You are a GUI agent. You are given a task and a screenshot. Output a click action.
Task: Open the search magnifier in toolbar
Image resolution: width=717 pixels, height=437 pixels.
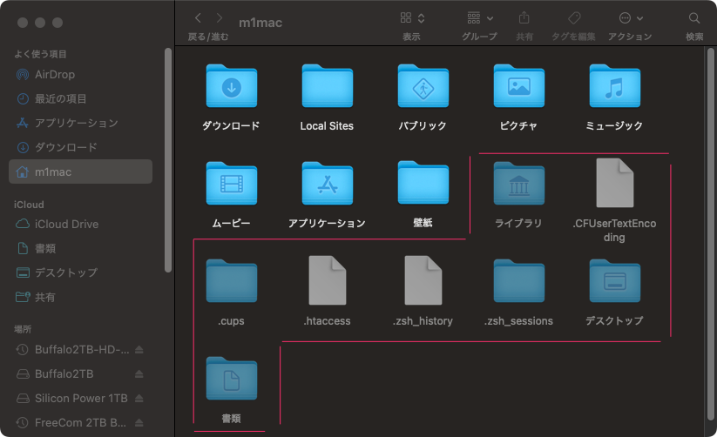[694, 17]
